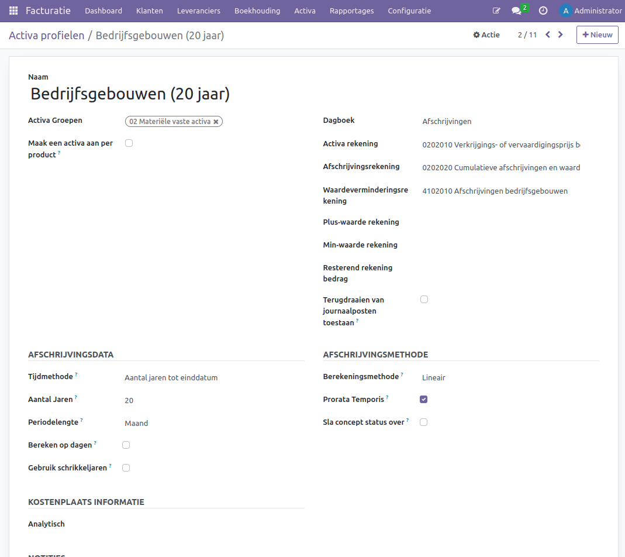Screen dimensions: 625x557
Task: Click the edit/compose icon in top bar
Action: click(496, 10)
